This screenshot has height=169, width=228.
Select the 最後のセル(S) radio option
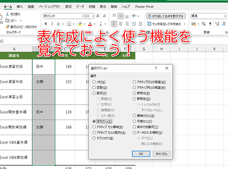(134, 115)
